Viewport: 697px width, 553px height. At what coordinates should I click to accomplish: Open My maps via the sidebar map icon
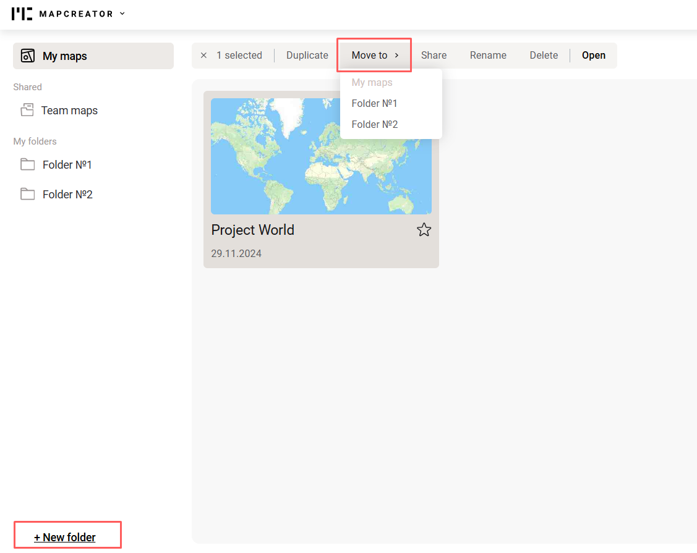[27, 56]
